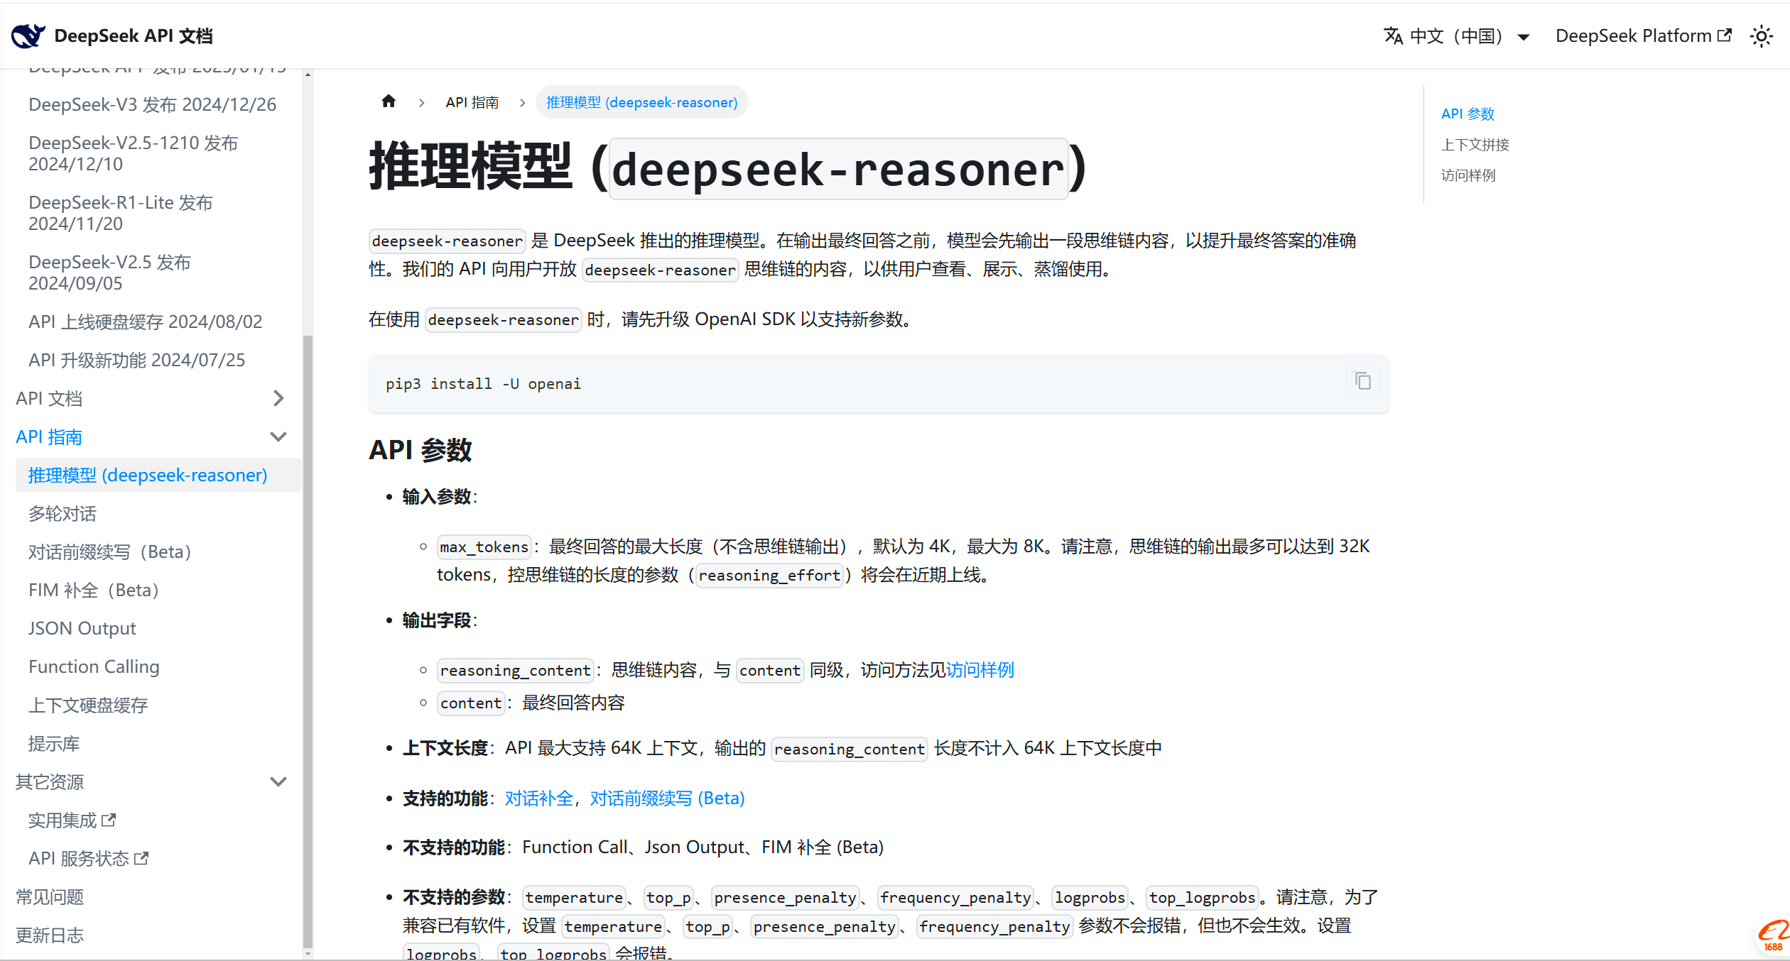
Task: Click the brightness/theme toggle icon
Action: pyautogui.click(x=1765, y=35)
